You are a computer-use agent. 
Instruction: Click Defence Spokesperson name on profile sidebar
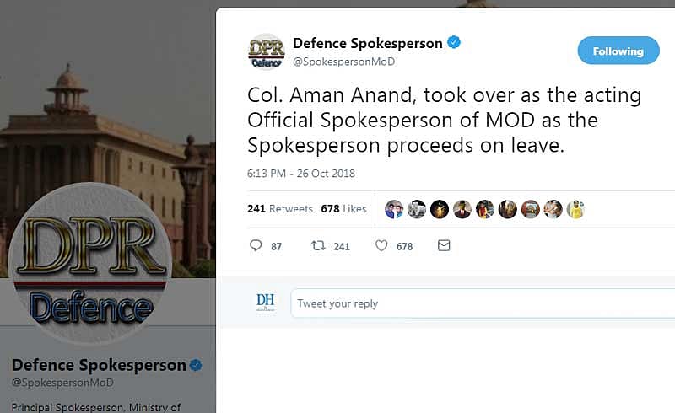click(x=98, y=365)
